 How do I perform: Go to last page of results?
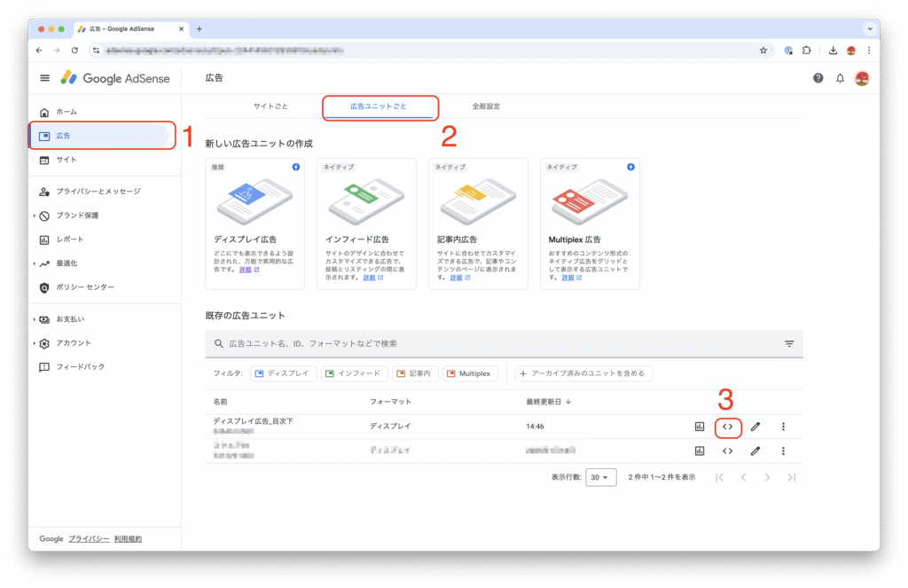[x=792, y=478]
